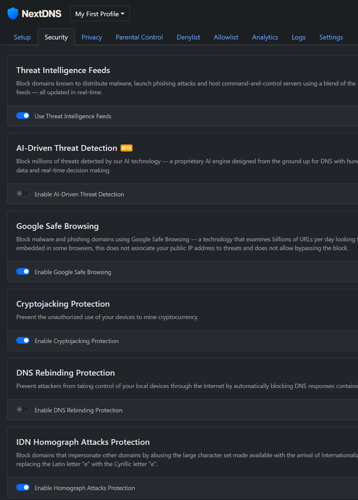Turn off Homograph Attacks Protection
The image size is (358, 500).
click(23, 487)
